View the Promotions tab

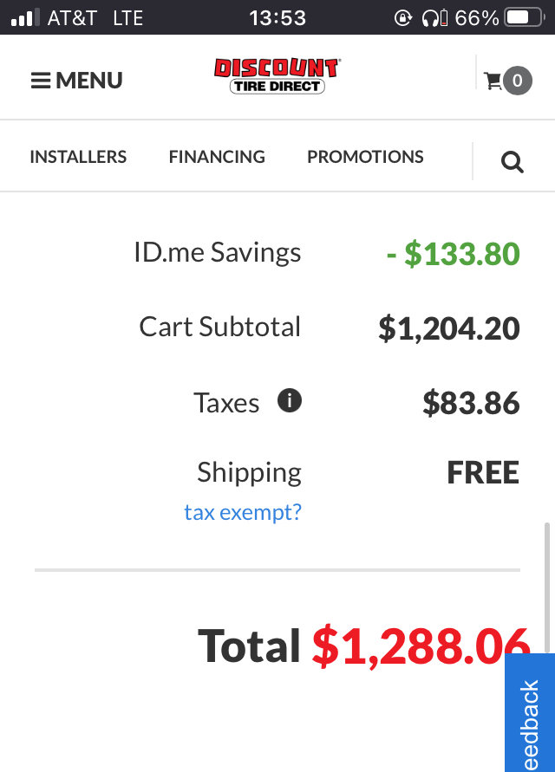coord(365,157)
